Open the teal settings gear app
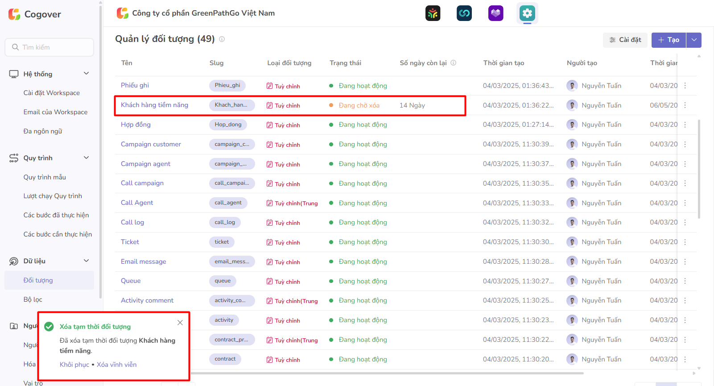Screen dimensions: 714x386 pyautogui.click(x=527, y=13)
